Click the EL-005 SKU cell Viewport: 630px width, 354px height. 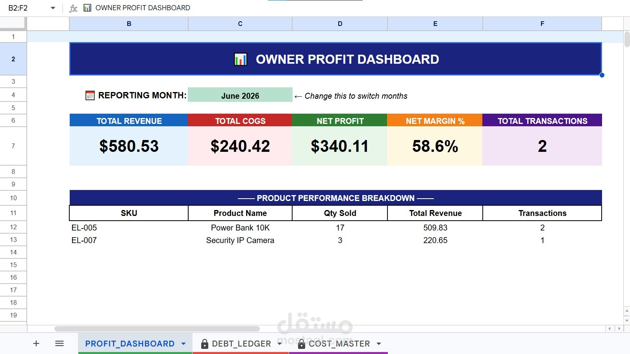pos(129,227)
